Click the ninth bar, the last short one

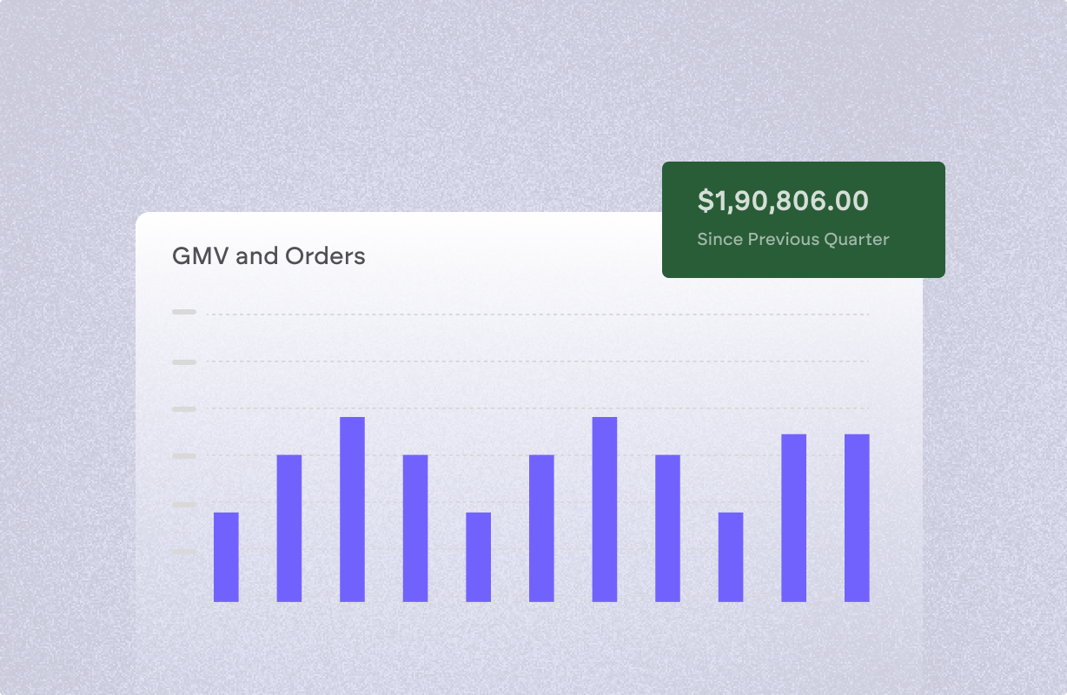pos(731,557)
